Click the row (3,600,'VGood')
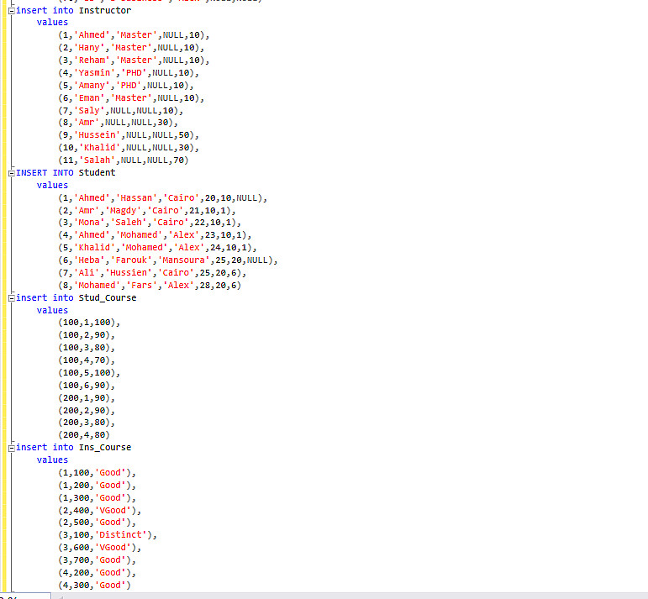Screen dimensions: 648x599 pyautogui.click(x=100, y=548)
